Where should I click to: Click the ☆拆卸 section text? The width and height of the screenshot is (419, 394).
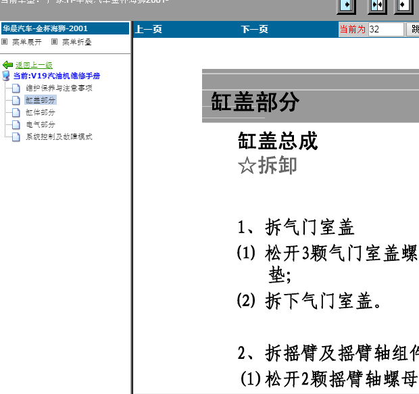click(x=268, y=166)
